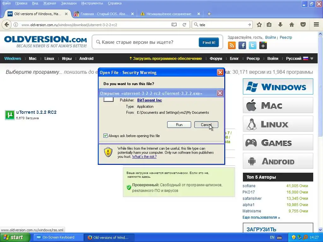Open the downloads arrow icon
Image resolution: width=323 pixels, height=242 pixels.
(280, 25)
